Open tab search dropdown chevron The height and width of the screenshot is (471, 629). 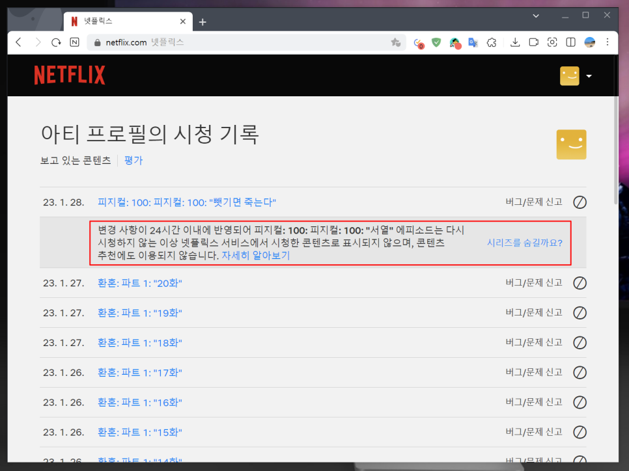[535, 16]
